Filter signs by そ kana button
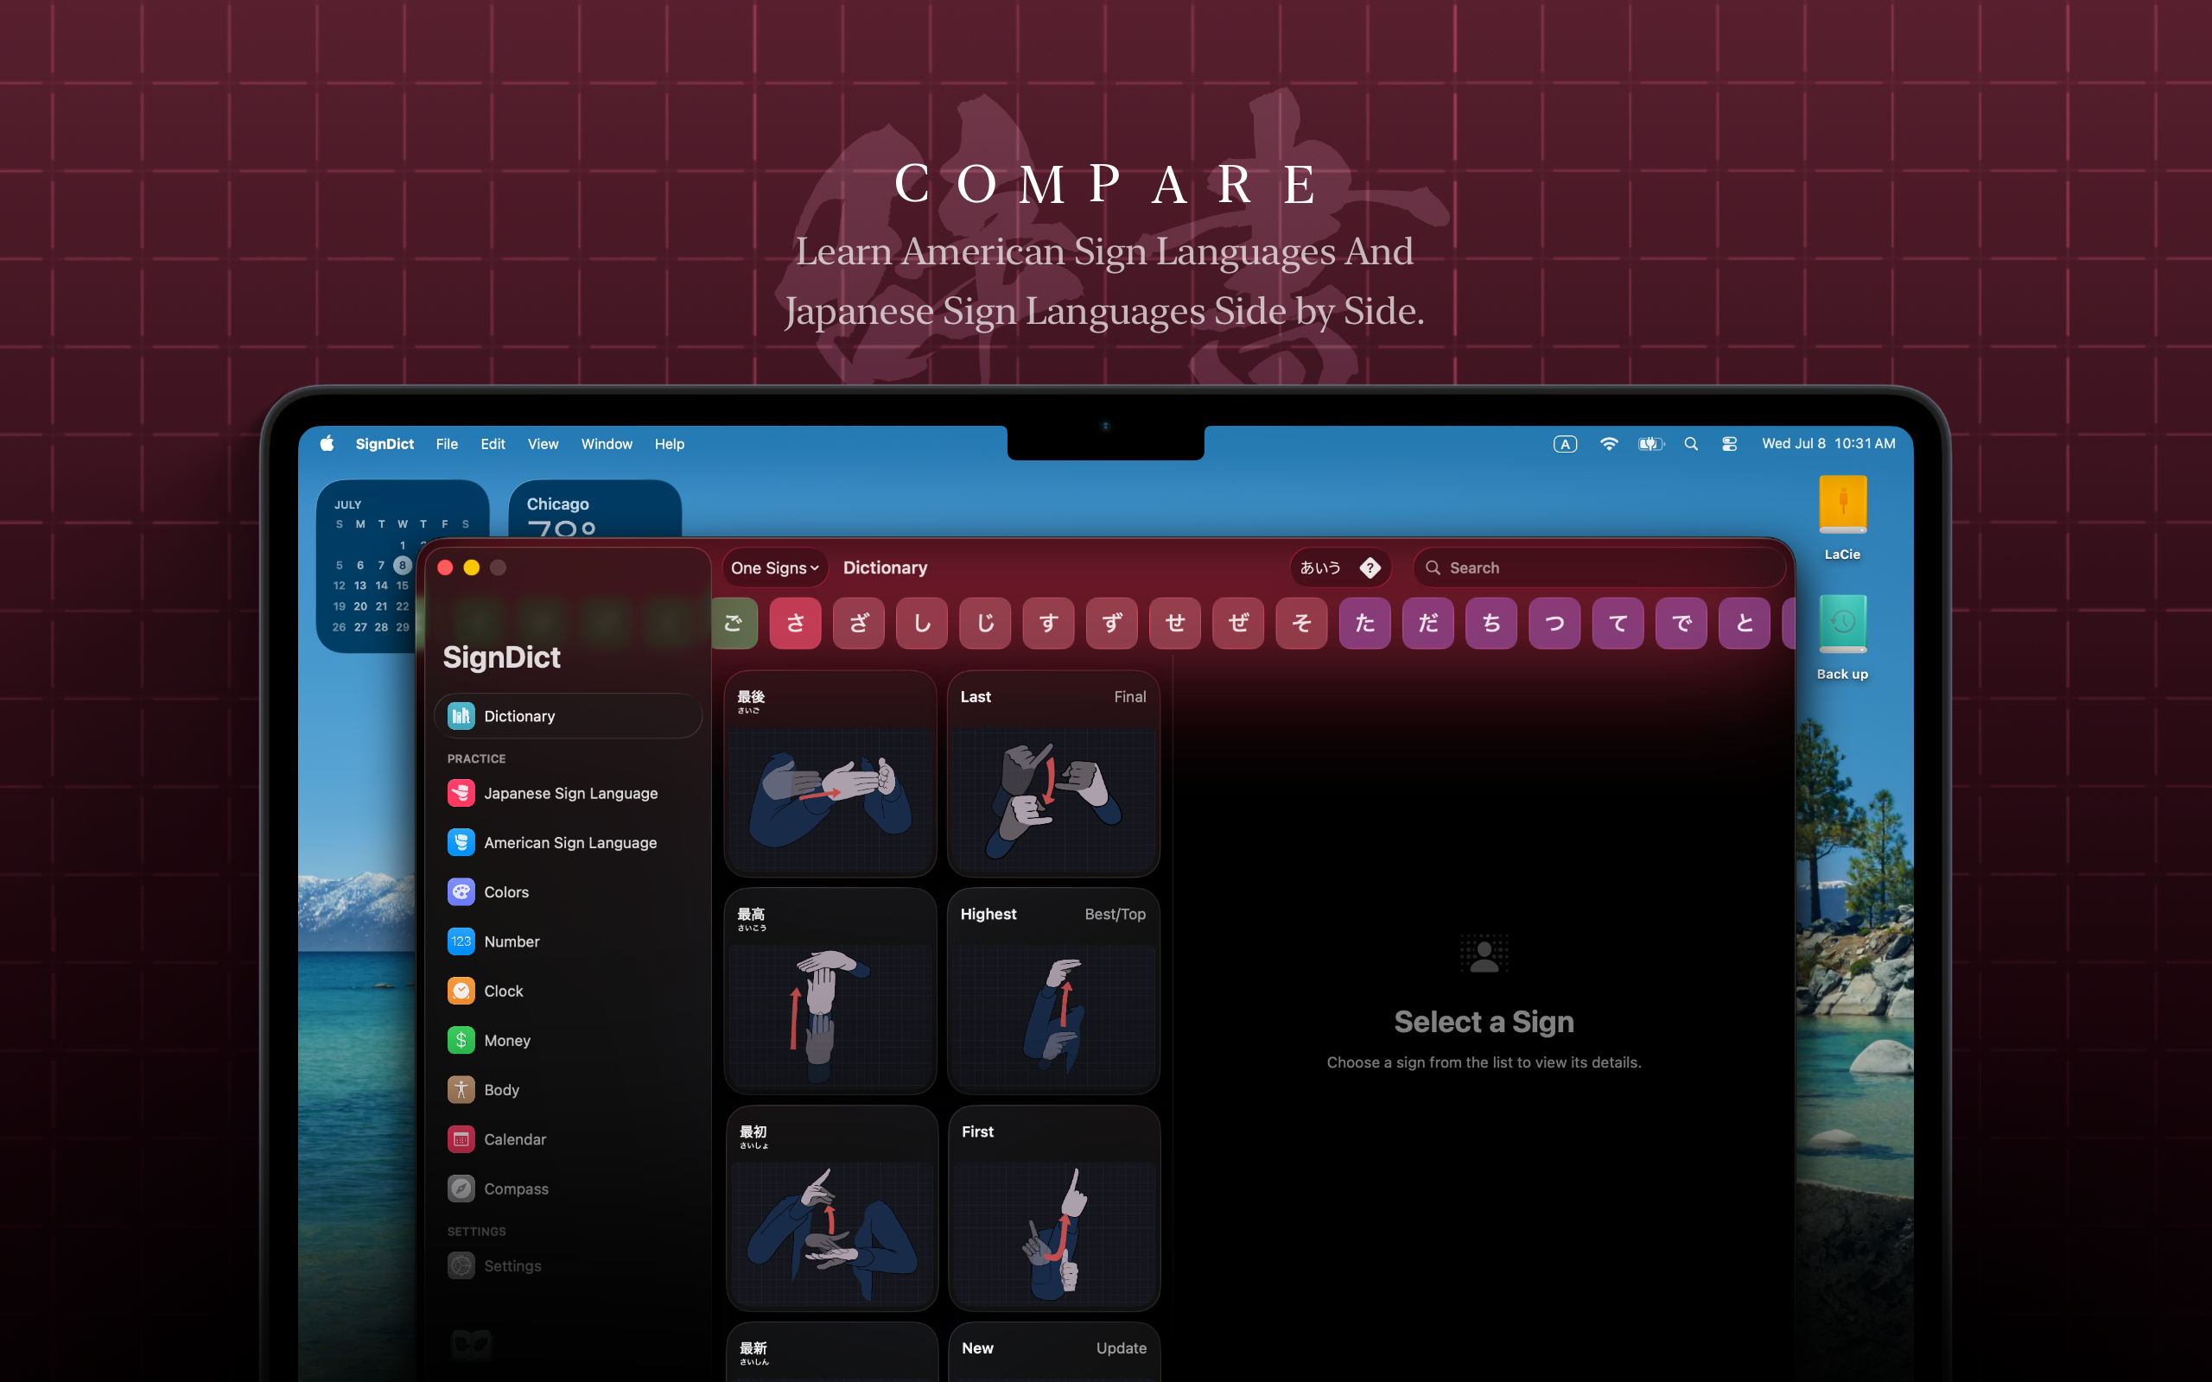 [x=1301, y=624]
